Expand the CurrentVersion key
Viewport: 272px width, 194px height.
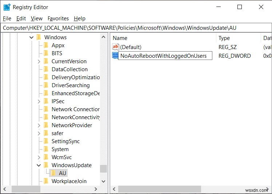[39, 61]
